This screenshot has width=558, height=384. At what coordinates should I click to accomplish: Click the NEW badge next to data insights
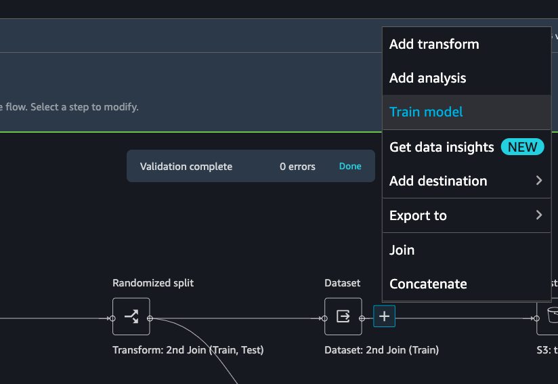[x=522, y=147]
